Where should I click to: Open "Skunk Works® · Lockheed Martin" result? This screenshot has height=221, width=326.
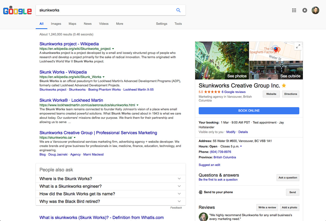tap(71, 100)
